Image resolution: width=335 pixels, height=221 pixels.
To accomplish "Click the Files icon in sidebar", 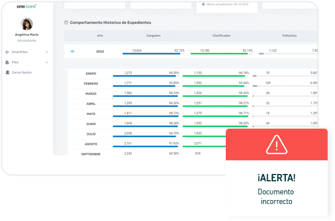I will pyautogui.click(x=7, y=62).
